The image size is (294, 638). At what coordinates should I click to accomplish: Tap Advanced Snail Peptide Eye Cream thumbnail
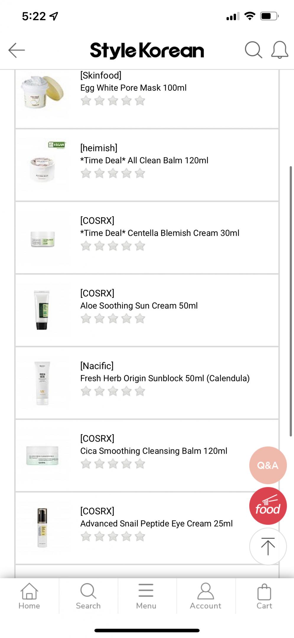pyautogui.click(x=42, y=528)
